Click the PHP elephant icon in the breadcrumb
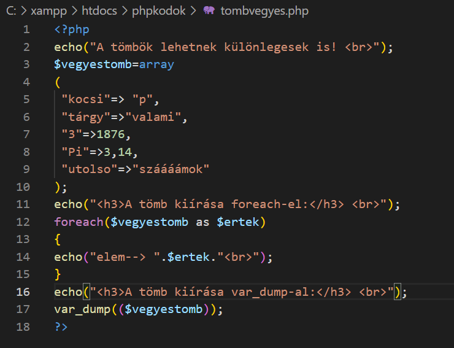This screenshot has width=454, height=348. pos(209,11)
